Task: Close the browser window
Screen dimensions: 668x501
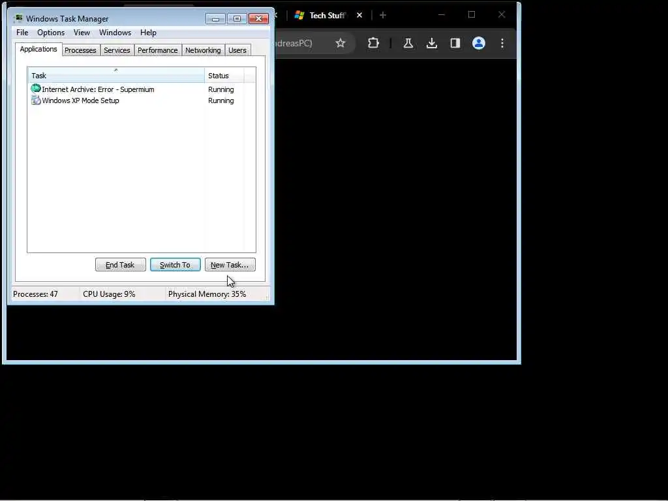Action: [x=502, y=15]
